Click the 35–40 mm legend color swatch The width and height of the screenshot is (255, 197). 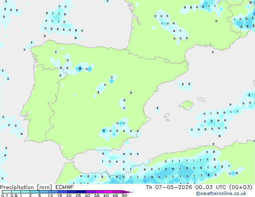tap(99, 192)
